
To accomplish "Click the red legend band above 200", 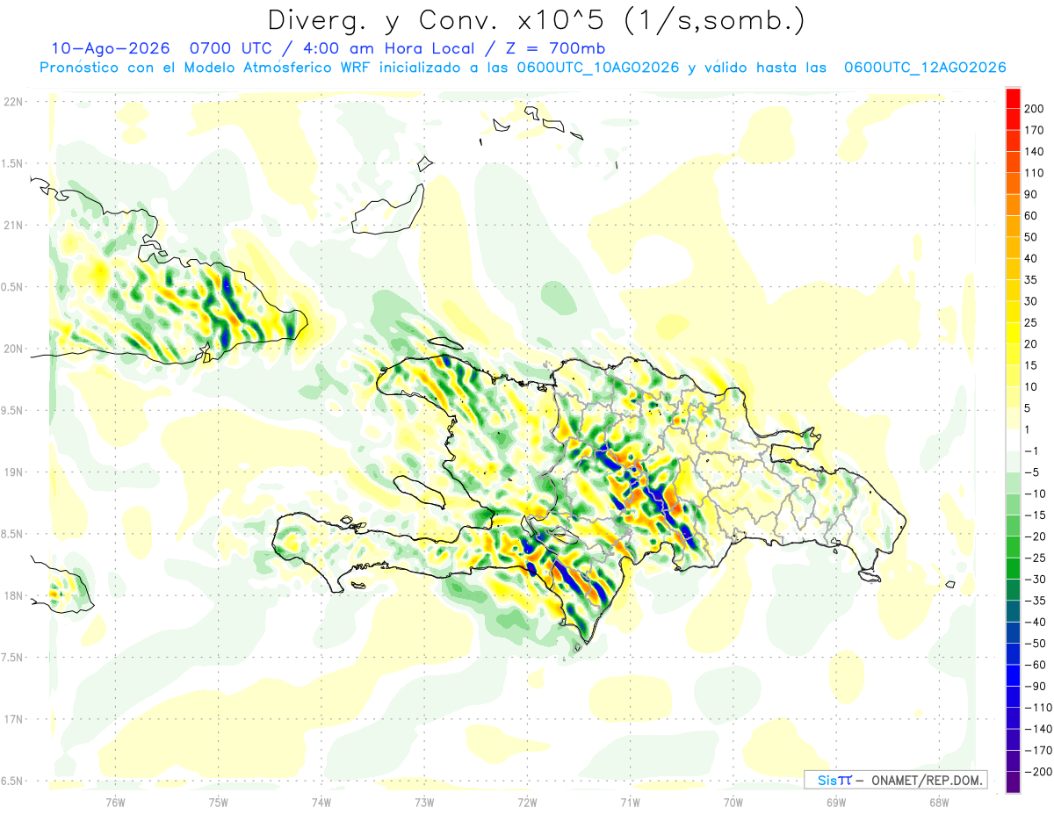I will [1013, 98].
